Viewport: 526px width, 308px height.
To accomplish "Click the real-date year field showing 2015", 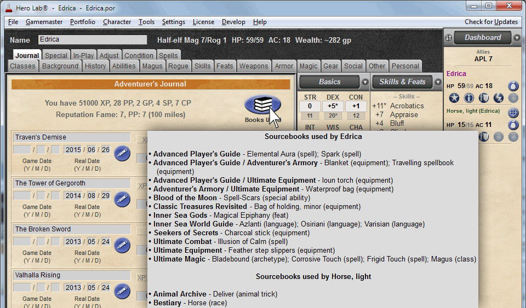I will point(73,150).
